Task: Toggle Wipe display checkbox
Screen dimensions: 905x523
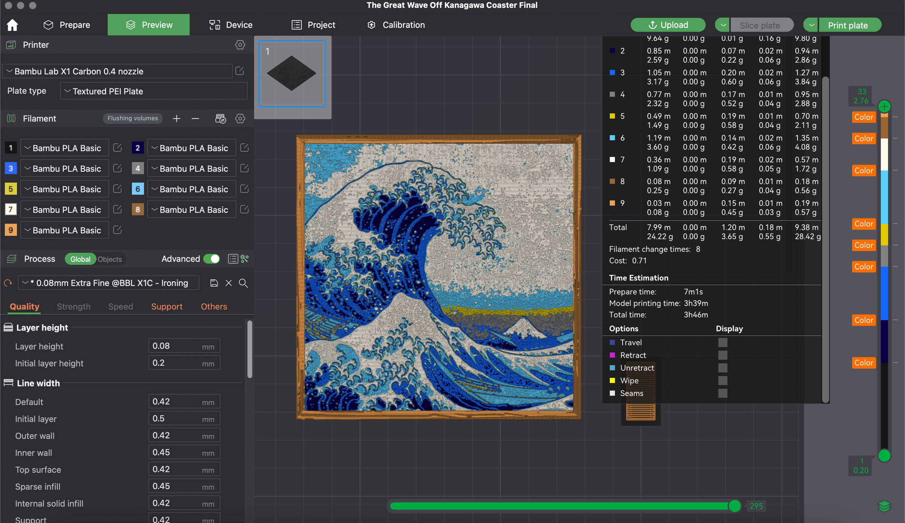Action: point(722,381)
